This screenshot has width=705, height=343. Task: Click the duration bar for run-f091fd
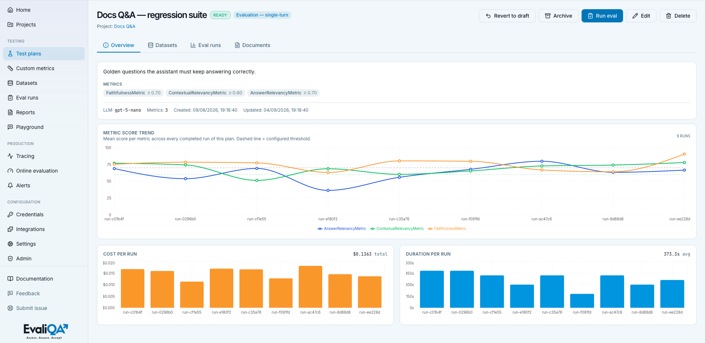[x=582, y=301]
